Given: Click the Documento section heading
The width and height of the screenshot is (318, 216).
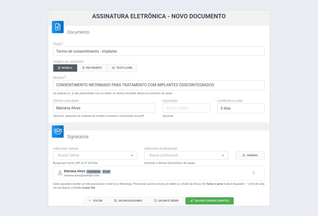Looking at the screenshot, I should tap(78, 32).
